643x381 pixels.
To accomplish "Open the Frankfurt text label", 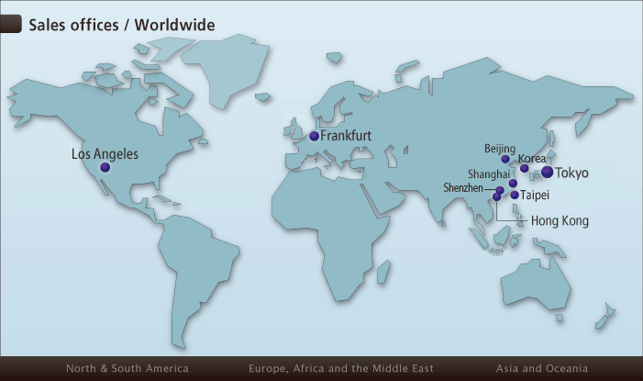I will coord(346,136).
